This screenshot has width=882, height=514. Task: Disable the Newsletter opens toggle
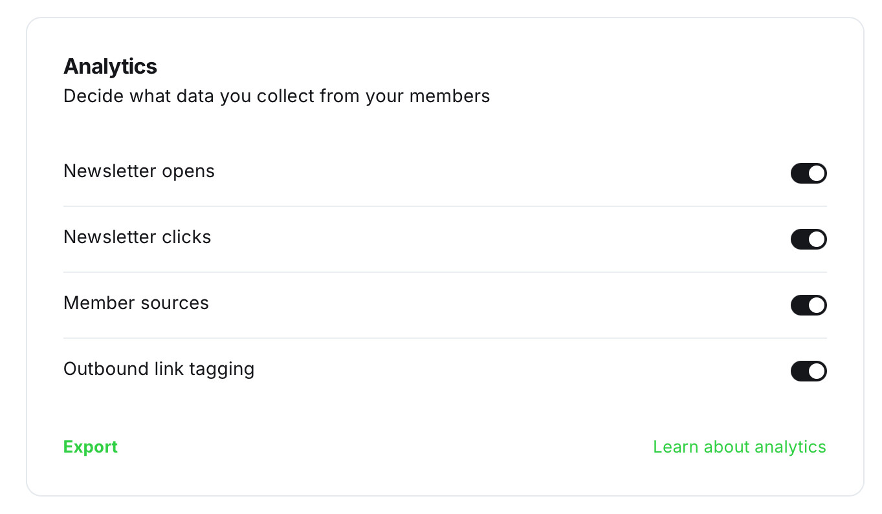(808, 173)
